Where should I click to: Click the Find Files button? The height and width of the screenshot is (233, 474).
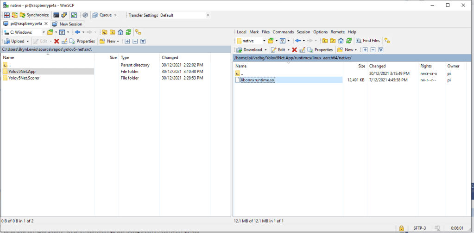(368, 41)
